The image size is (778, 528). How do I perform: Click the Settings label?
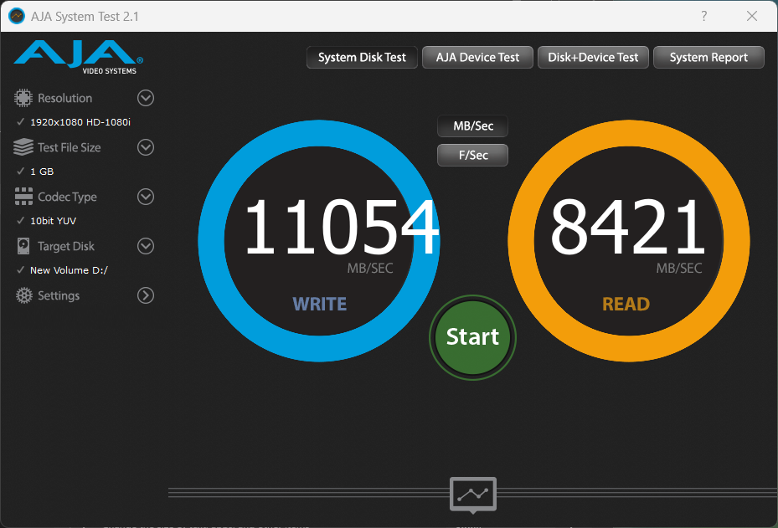click(59, 295)
